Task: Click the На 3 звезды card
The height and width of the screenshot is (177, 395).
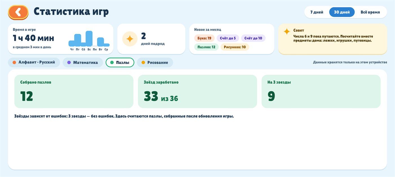Action: pos(321,91)
